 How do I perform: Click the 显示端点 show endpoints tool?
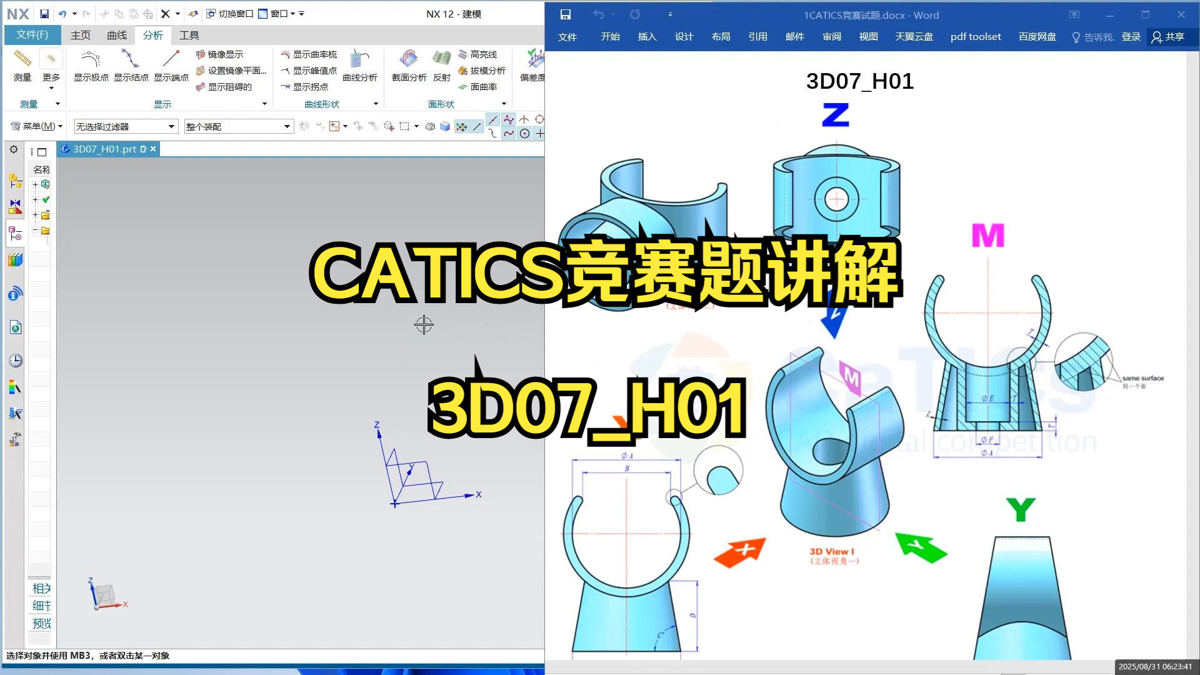click(171, 66)
